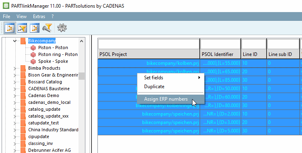This screenshot has width=302, height=153.
Task: Click the catalog tree scrollbar up arrow
Action: [81, 41]
